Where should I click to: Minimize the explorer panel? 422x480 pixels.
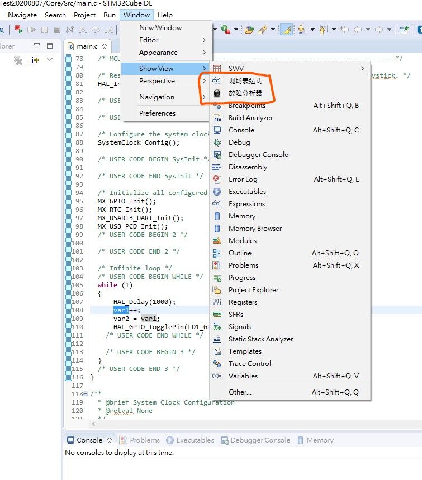[x=37, y=45]
